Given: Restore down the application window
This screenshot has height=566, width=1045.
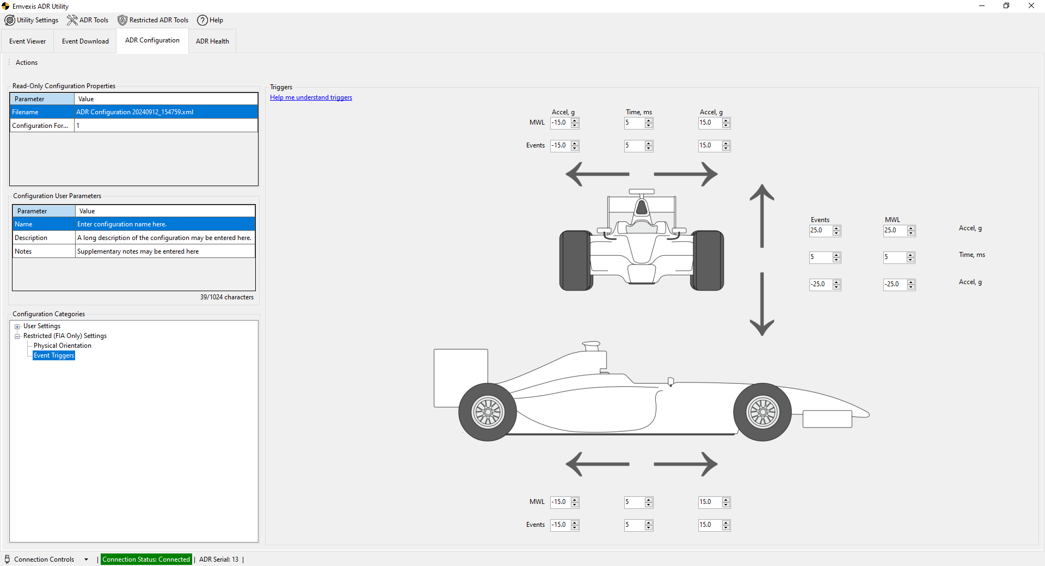Looking at the screenshot, I should tap(1006, 6).
